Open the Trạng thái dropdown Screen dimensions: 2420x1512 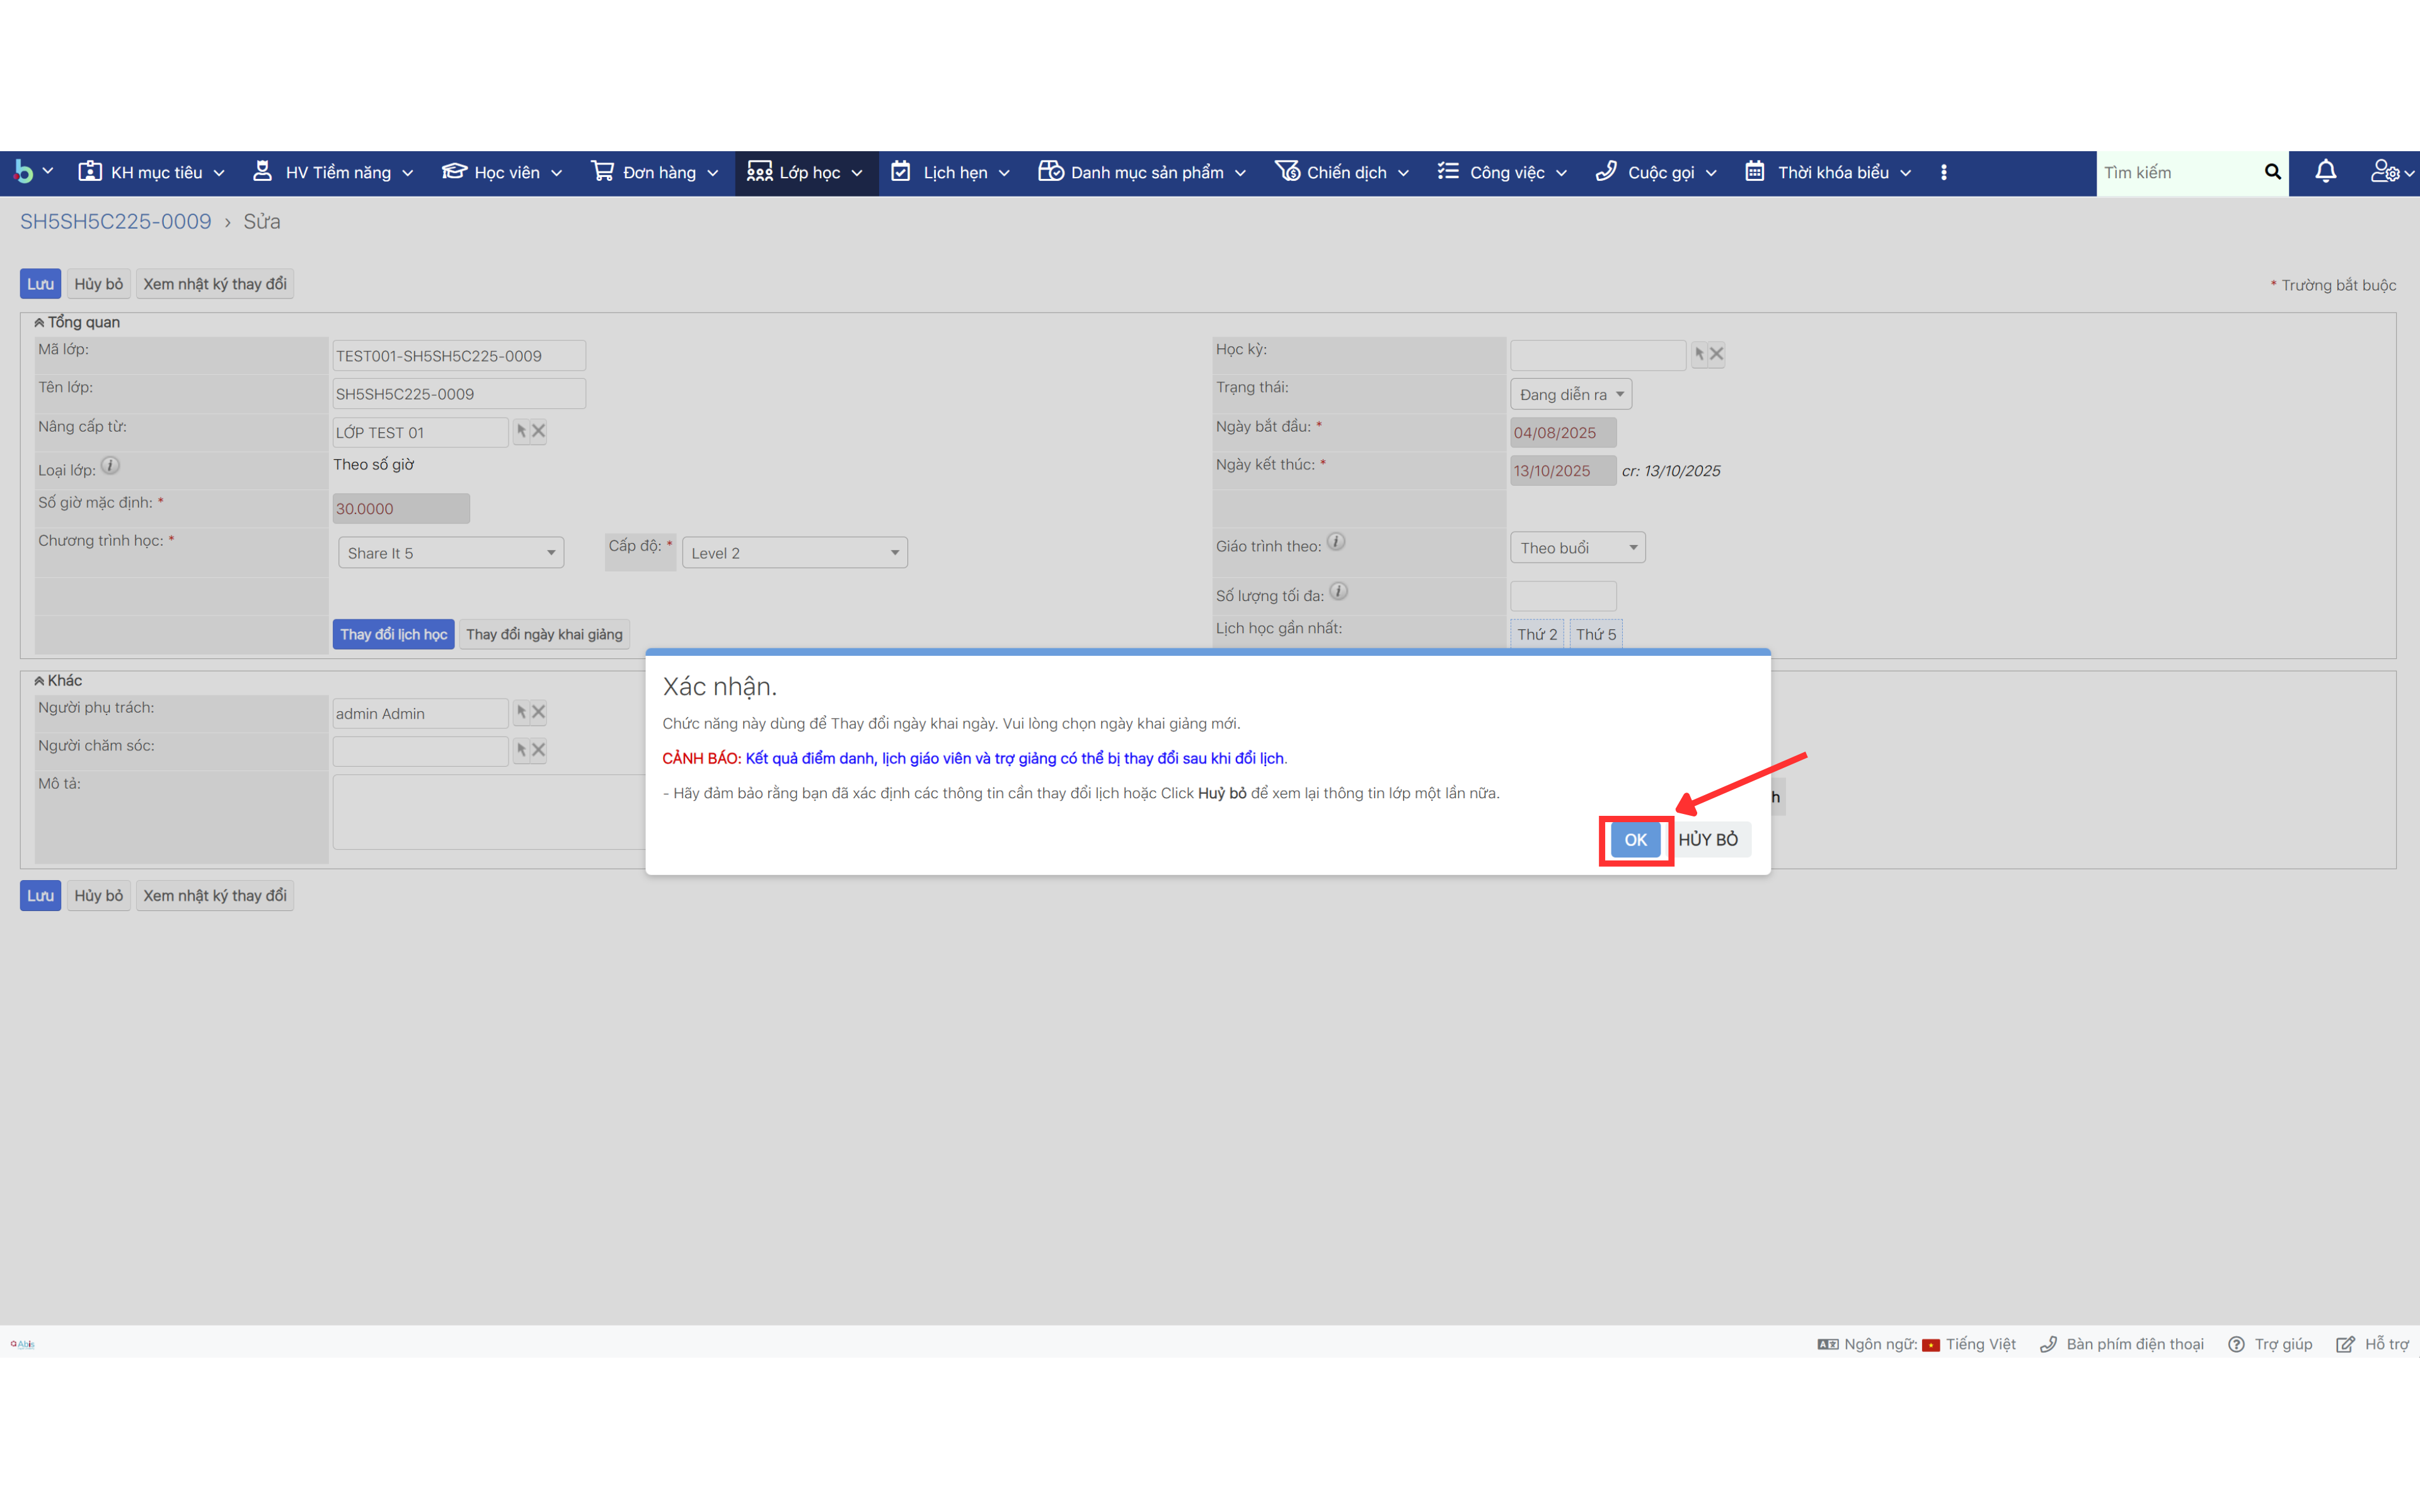click(x=1570, y=394)
